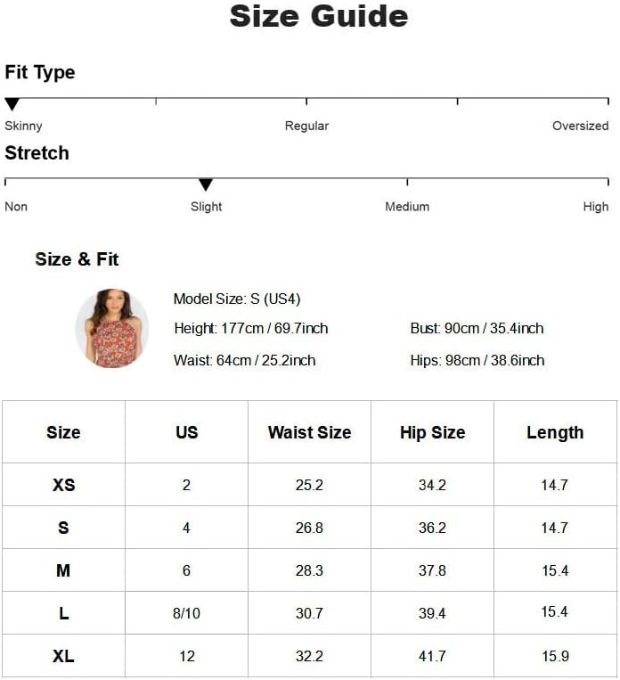Click the Waist Size column header
This screenshot has height=680, width=620.
pyautogui.click(x=309, y=432)
